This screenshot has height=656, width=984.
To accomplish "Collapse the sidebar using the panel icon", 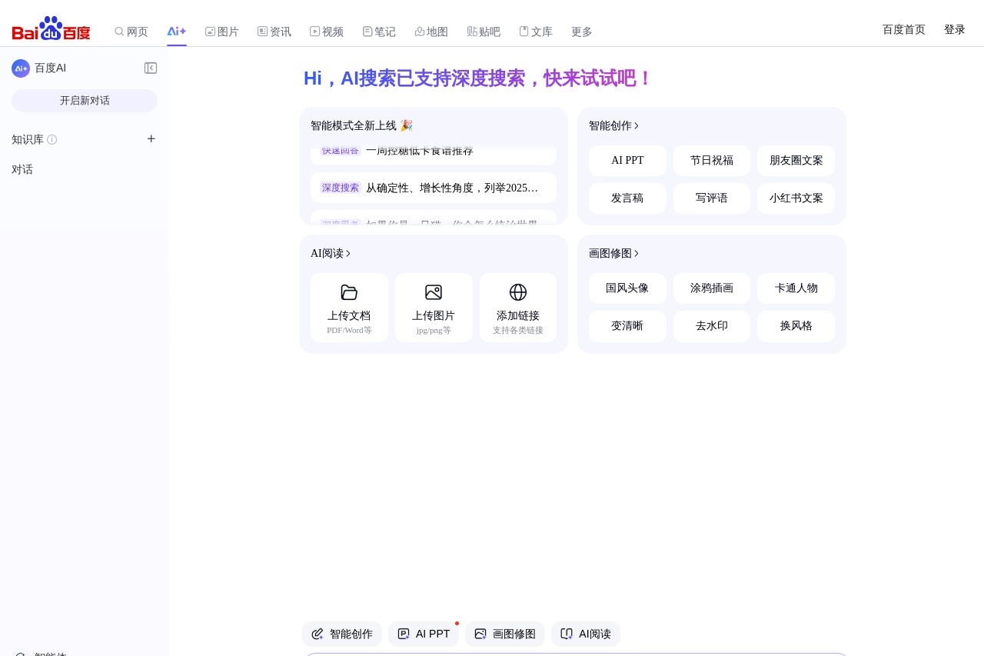I will pyautogui.click(x=151, y=68).
